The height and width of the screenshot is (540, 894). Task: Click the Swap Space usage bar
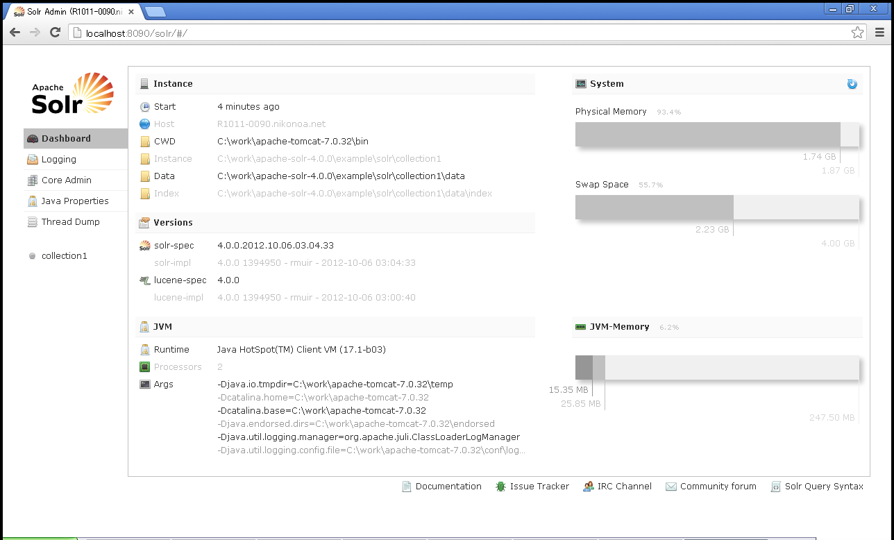[x=717, y=208]
